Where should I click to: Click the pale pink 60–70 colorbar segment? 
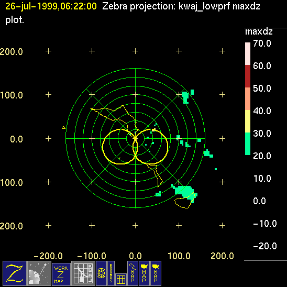(x=248, y=53)
